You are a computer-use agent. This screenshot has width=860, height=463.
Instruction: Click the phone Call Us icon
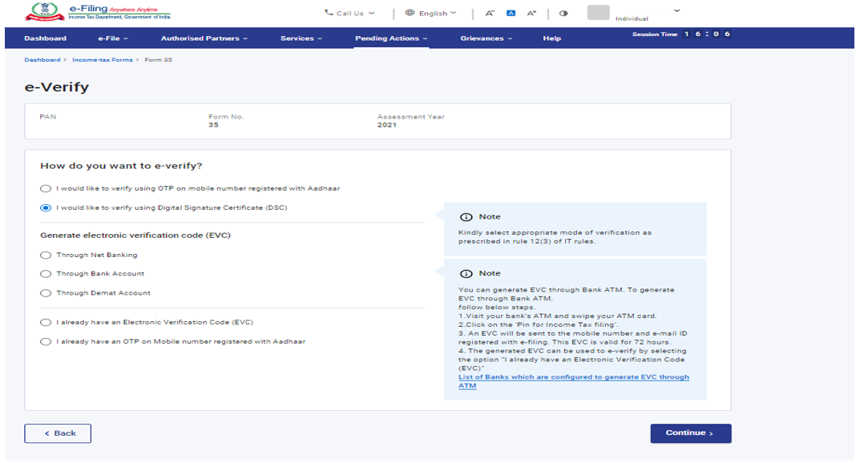pos(329,13)
